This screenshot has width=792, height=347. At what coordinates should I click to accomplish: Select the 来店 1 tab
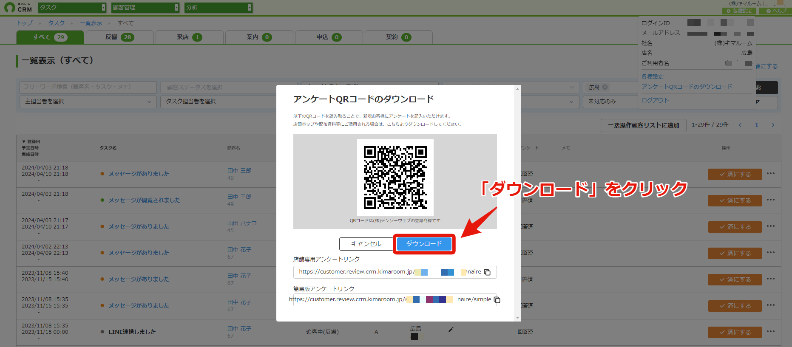point(189,37)
